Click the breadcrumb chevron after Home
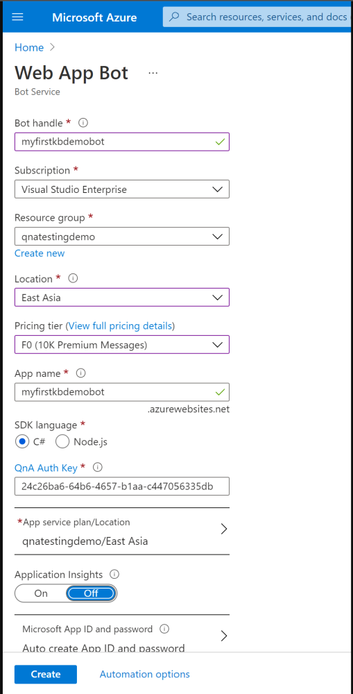353x694 pixels. (52, 47)
